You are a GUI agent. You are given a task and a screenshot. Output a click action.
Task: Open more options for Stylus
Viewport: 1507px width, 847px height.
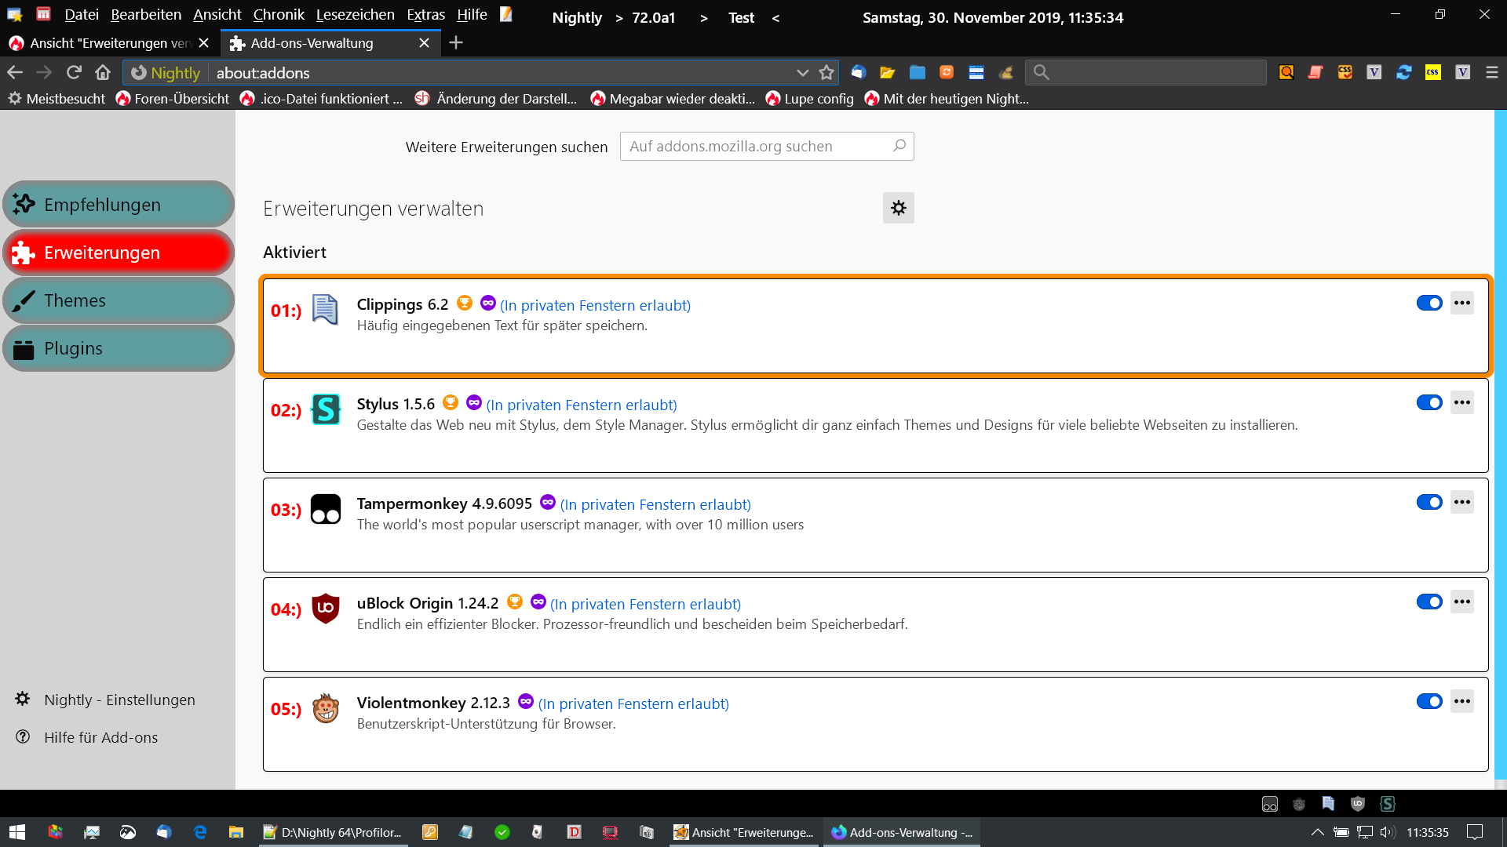[x=1461, y=402]
